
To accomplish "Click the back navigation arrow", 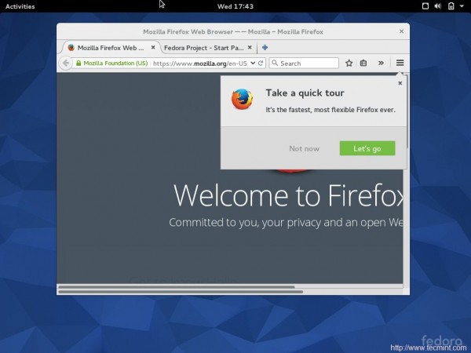I will (x=65, y=63).
